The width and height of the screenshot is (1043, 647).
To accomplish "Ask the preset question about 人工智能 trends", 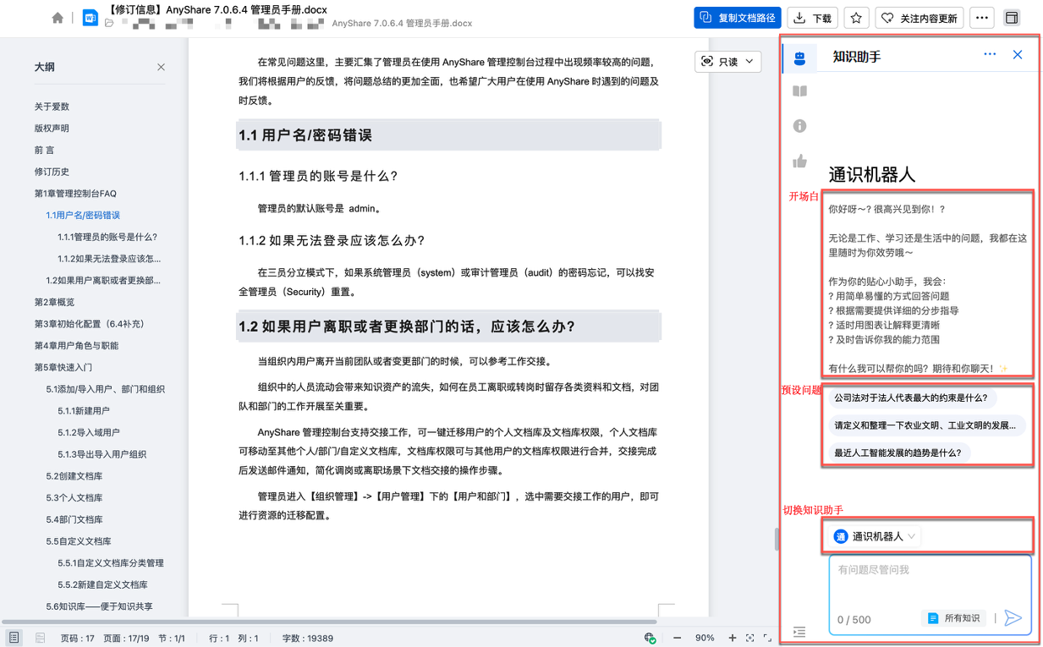I will (898, 452).
